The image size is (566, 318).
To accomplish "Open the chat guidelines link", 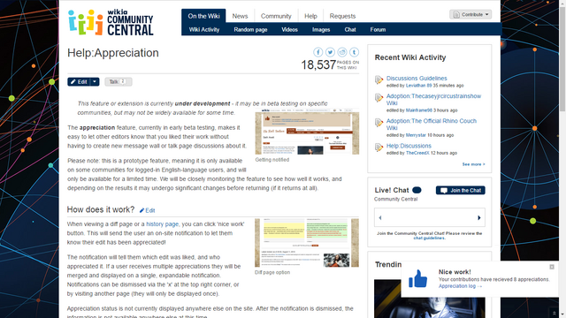I will point(429,238).
